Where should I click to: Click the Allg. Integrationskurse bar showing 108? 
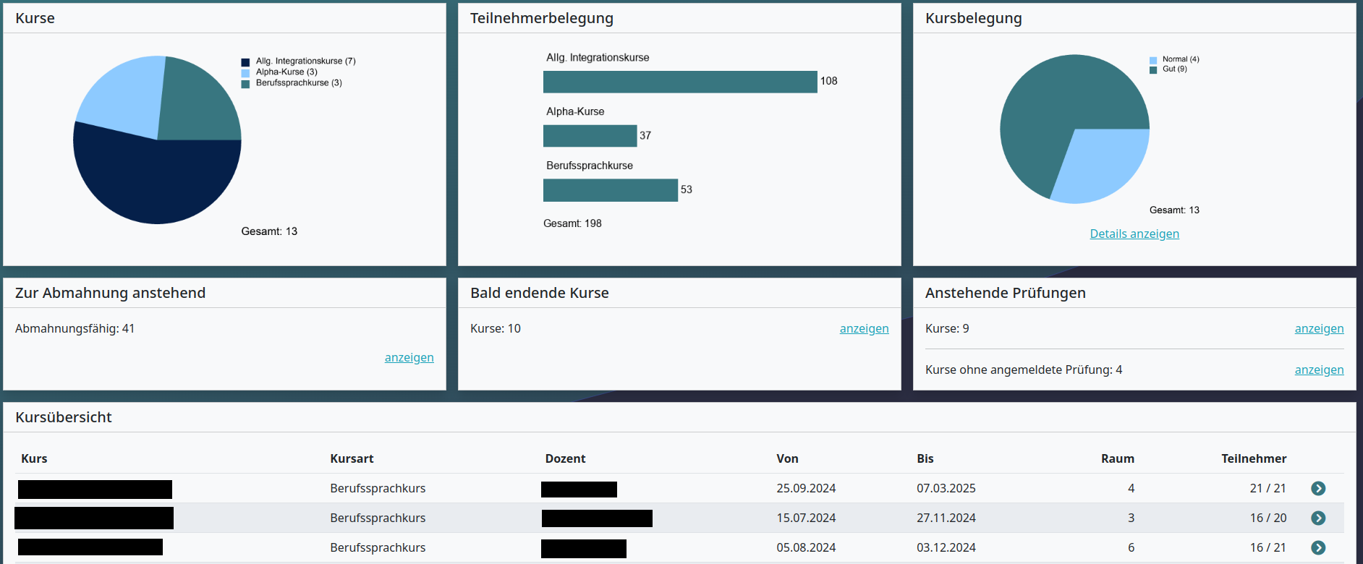tap(679, 82)
